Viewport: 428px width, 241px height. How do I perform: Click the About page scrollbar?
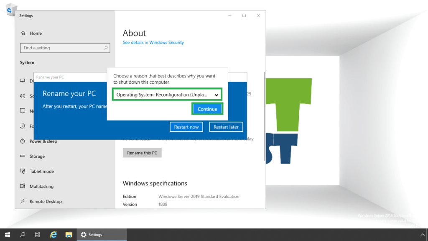[x=265, y=116]
